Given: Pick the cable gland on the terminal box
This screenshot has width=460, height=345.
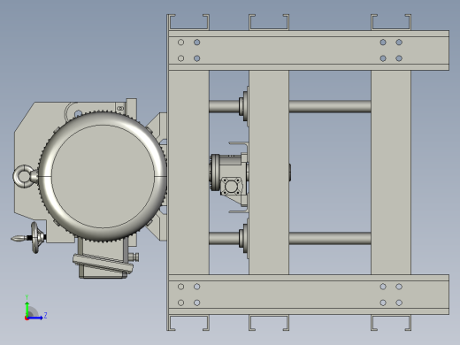Looking at the screenshot, I should pyautogui.click(x=134, y=257).
